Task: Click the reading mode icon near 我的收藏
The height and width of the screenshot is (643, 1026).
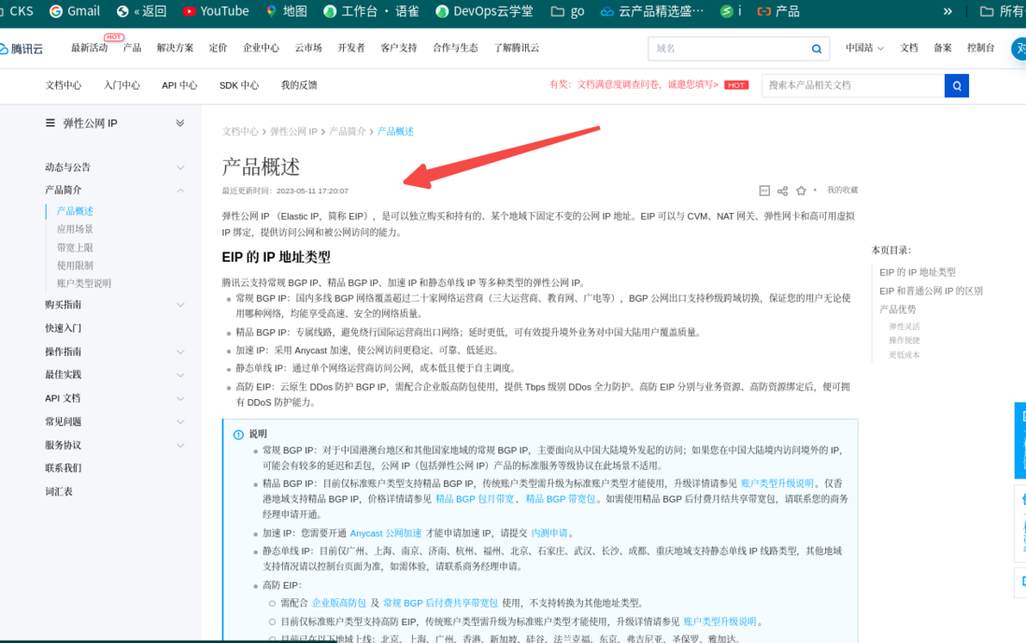Action: click(764, 191)
